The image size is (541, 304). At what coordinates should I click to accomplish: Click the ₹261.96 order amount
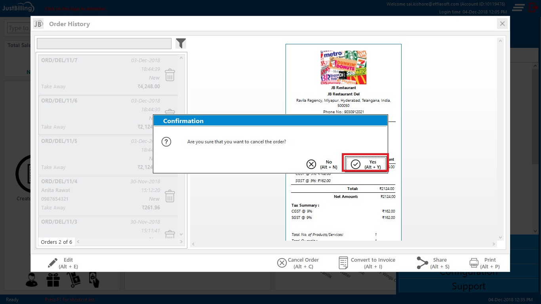(x=151, y=207)
